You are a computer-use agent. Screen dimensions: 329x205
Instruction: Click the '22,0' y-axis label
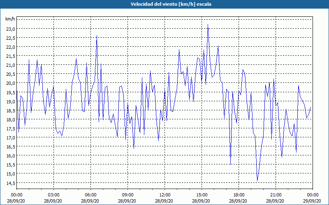(x=11, y=47)
